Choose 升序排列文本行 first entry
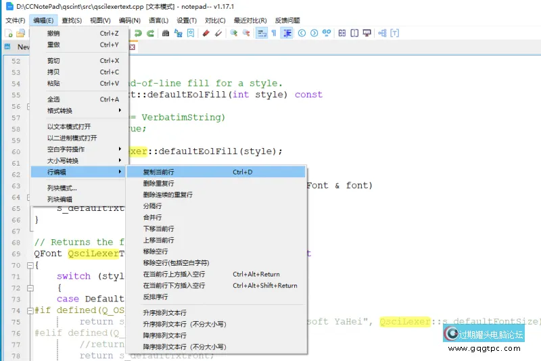This screenshot has width=541, height=361. (x=216, y=313)
